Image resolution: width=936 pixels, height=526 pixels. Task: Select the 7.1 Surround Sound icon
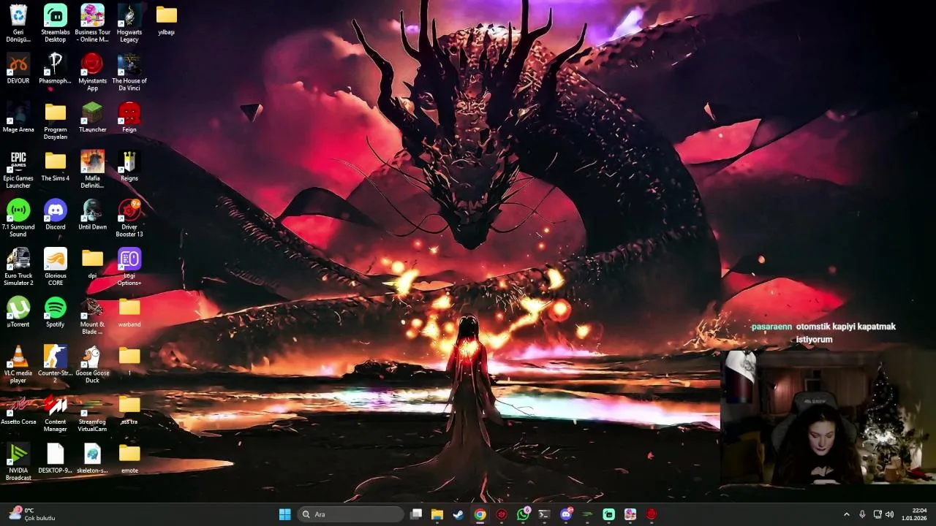(x=18, y=218)
